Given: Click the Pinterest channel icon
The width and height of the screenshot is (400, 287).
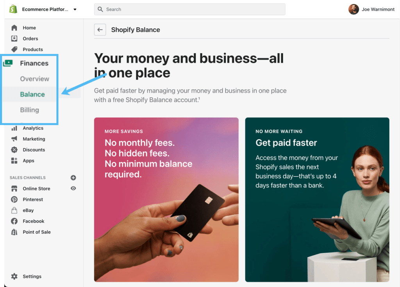Looking at the screenshot, I should click(x=14, y=199).
